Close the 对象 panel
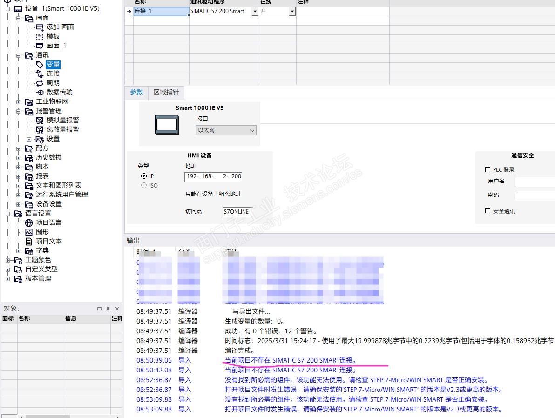This screenshot has width=555, height=418. (x=117, y=309)
